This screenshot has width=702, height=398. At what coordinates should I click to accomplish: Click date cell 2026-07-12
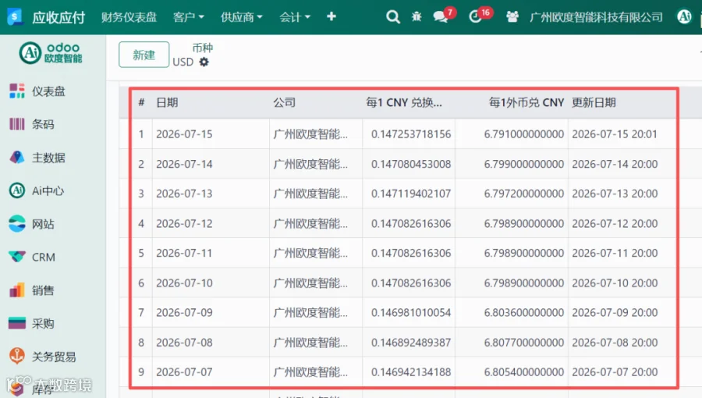pos(184,223)
